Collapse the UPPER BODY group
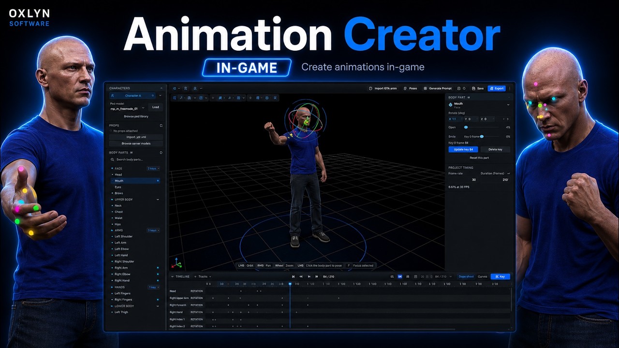This screenshot has height=348, width=619. pos(158,200)
